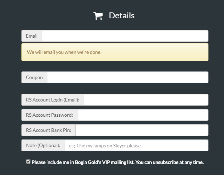Click the Slayer lamps placeholder text
Screen dimensions: 224x175
tap(105, 146)
